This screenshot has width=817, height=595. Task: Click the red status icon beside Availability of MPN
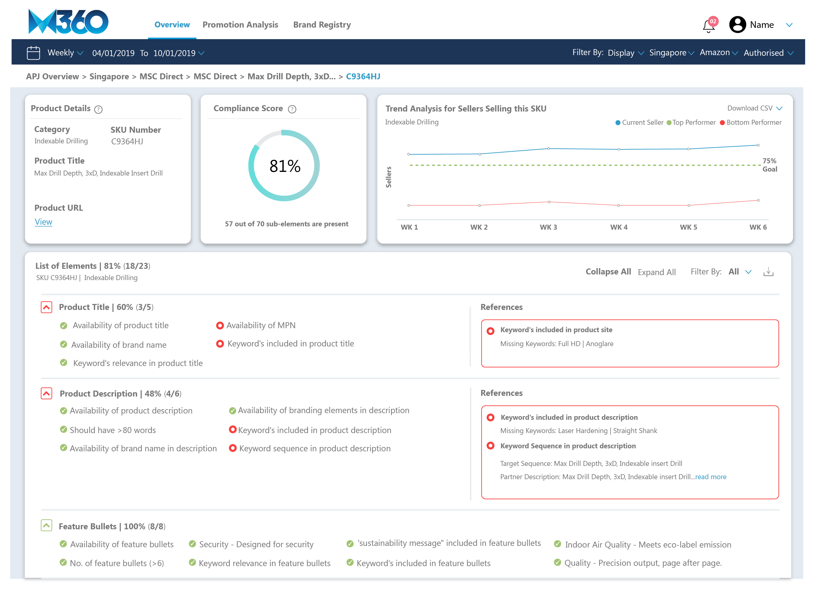click(x=220, y=326)
